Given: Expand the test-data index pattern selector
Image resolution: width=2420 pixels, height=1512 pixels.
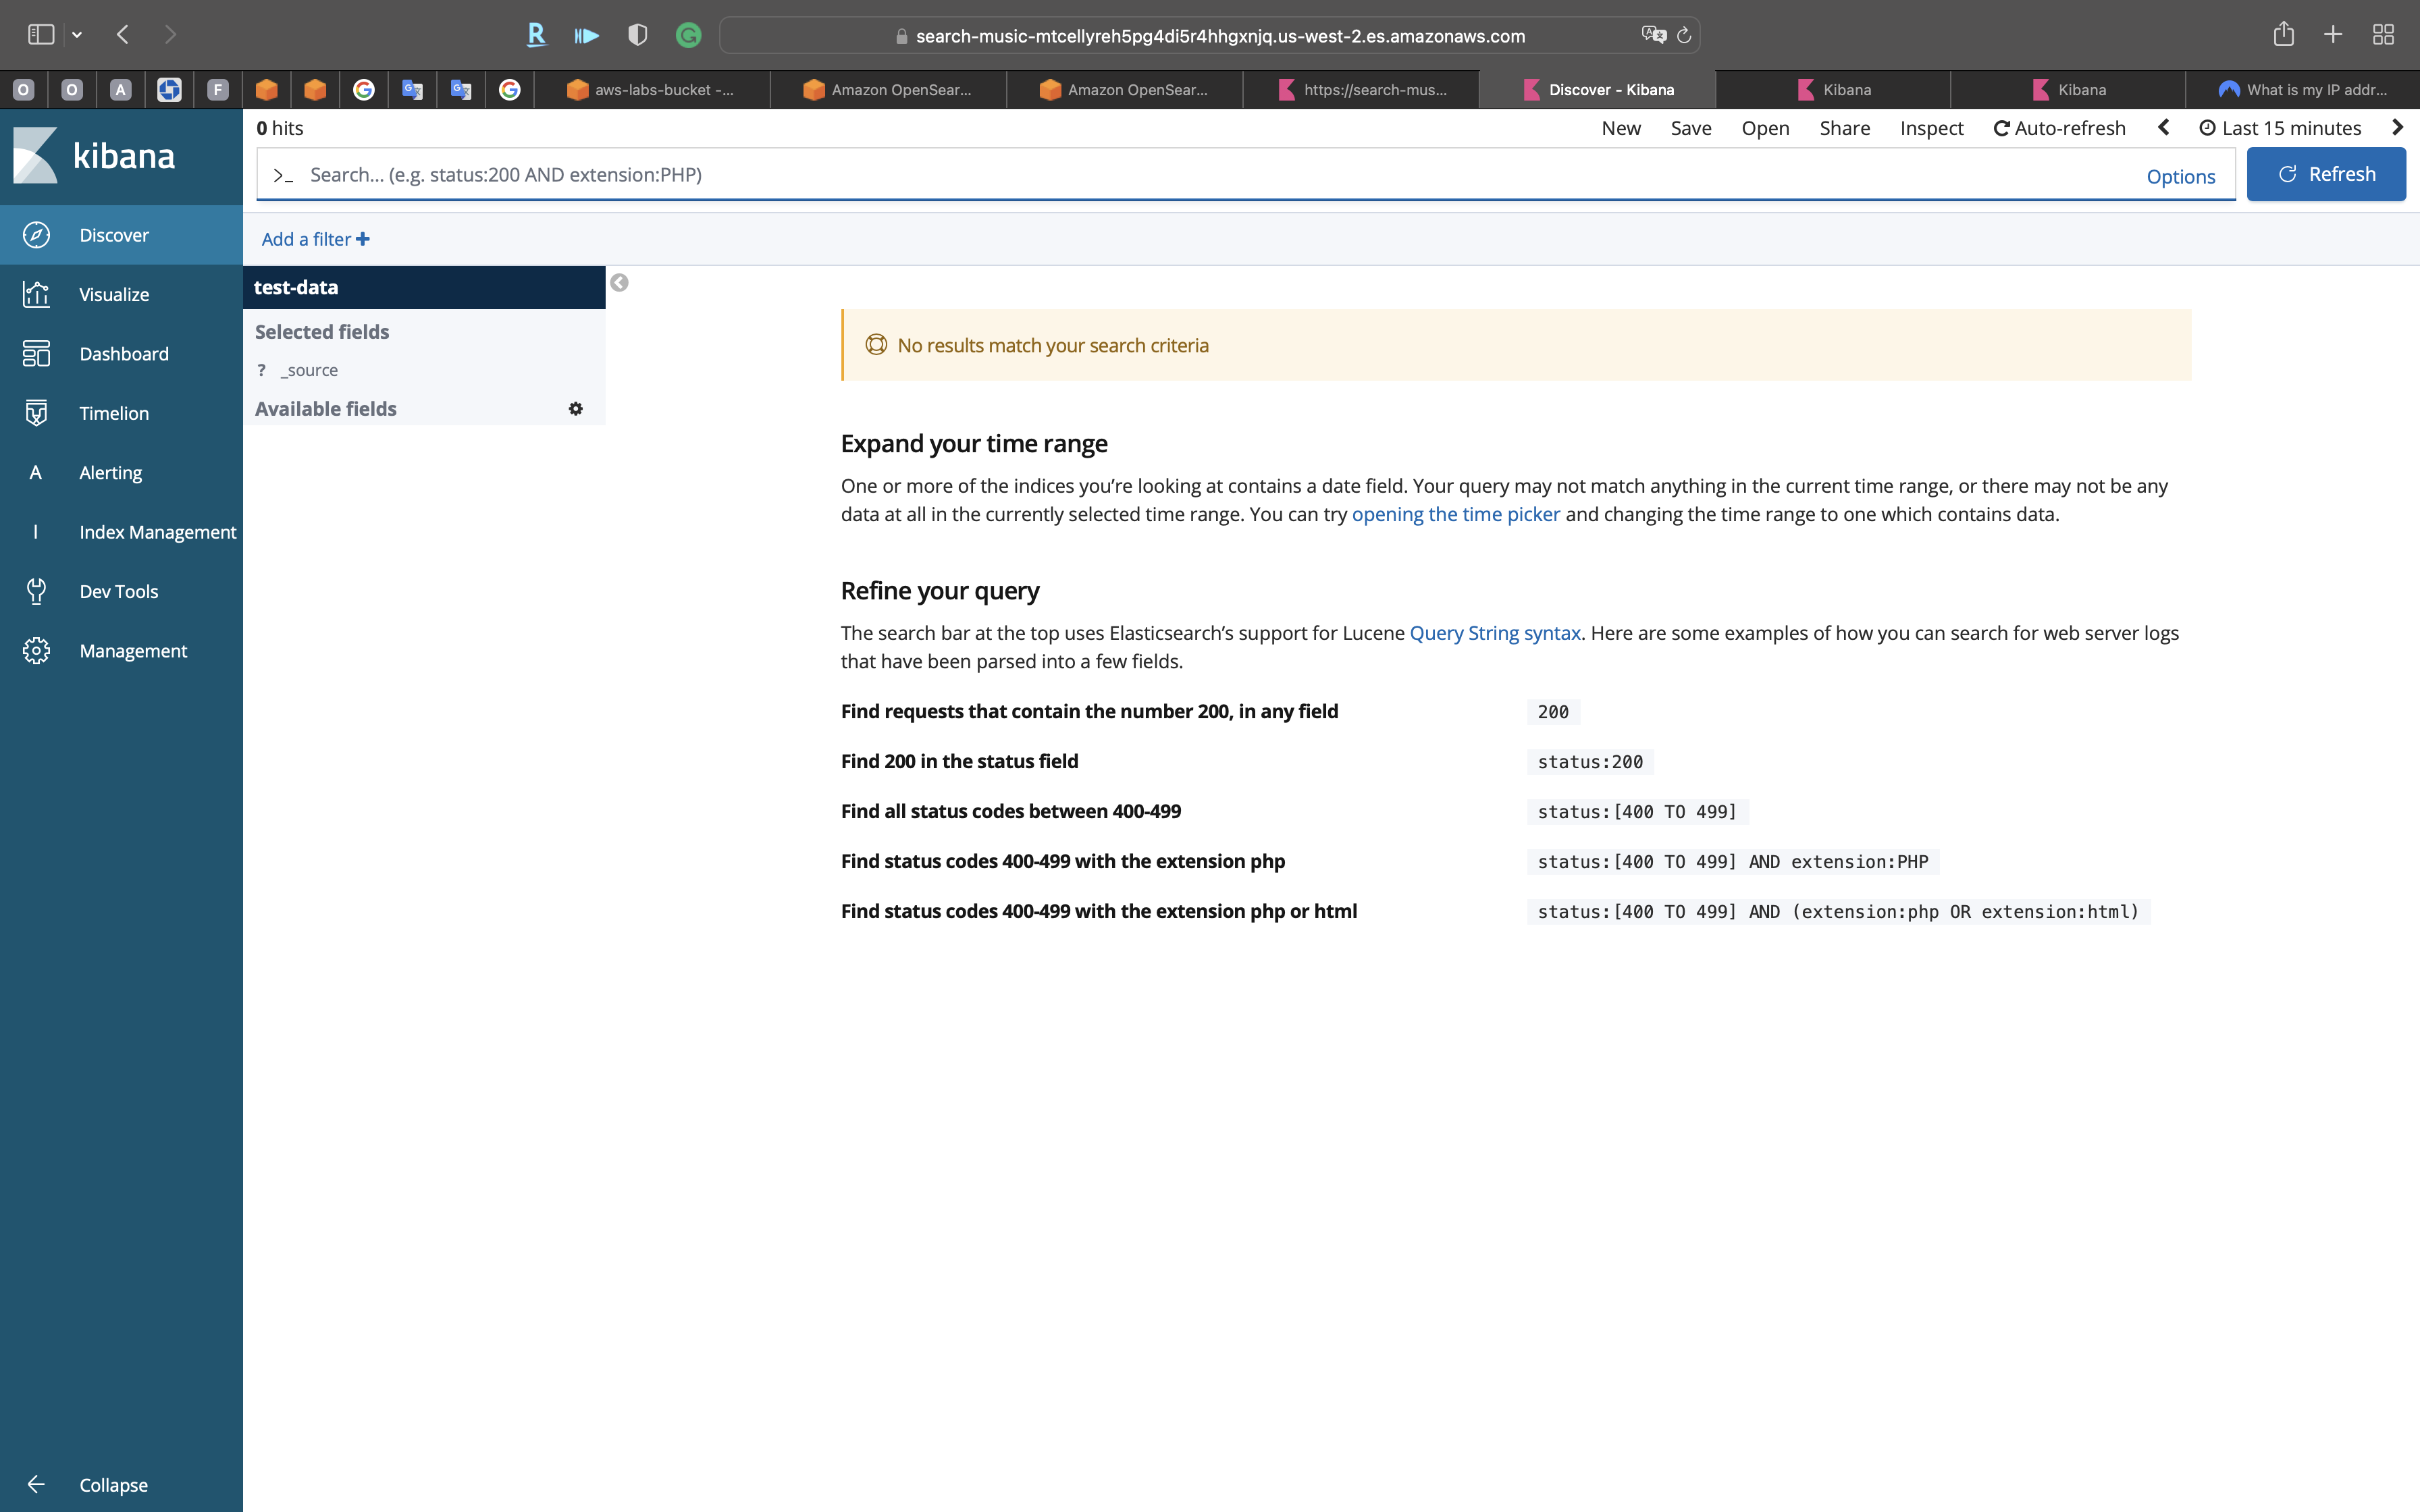Looking at the screenshot, I should click(423, 287).
